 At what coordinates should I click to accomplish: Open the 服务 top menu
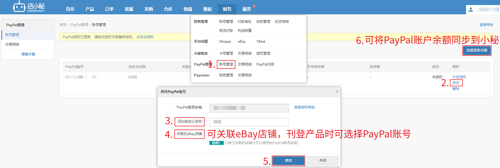pyautogui.click(x=247, y=9)
